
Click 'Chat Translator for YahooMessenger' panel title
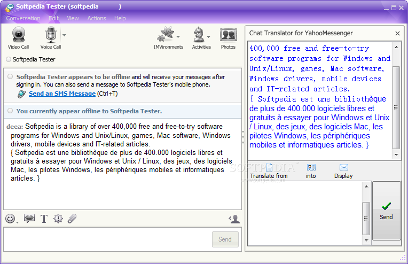tap(301, 33)
